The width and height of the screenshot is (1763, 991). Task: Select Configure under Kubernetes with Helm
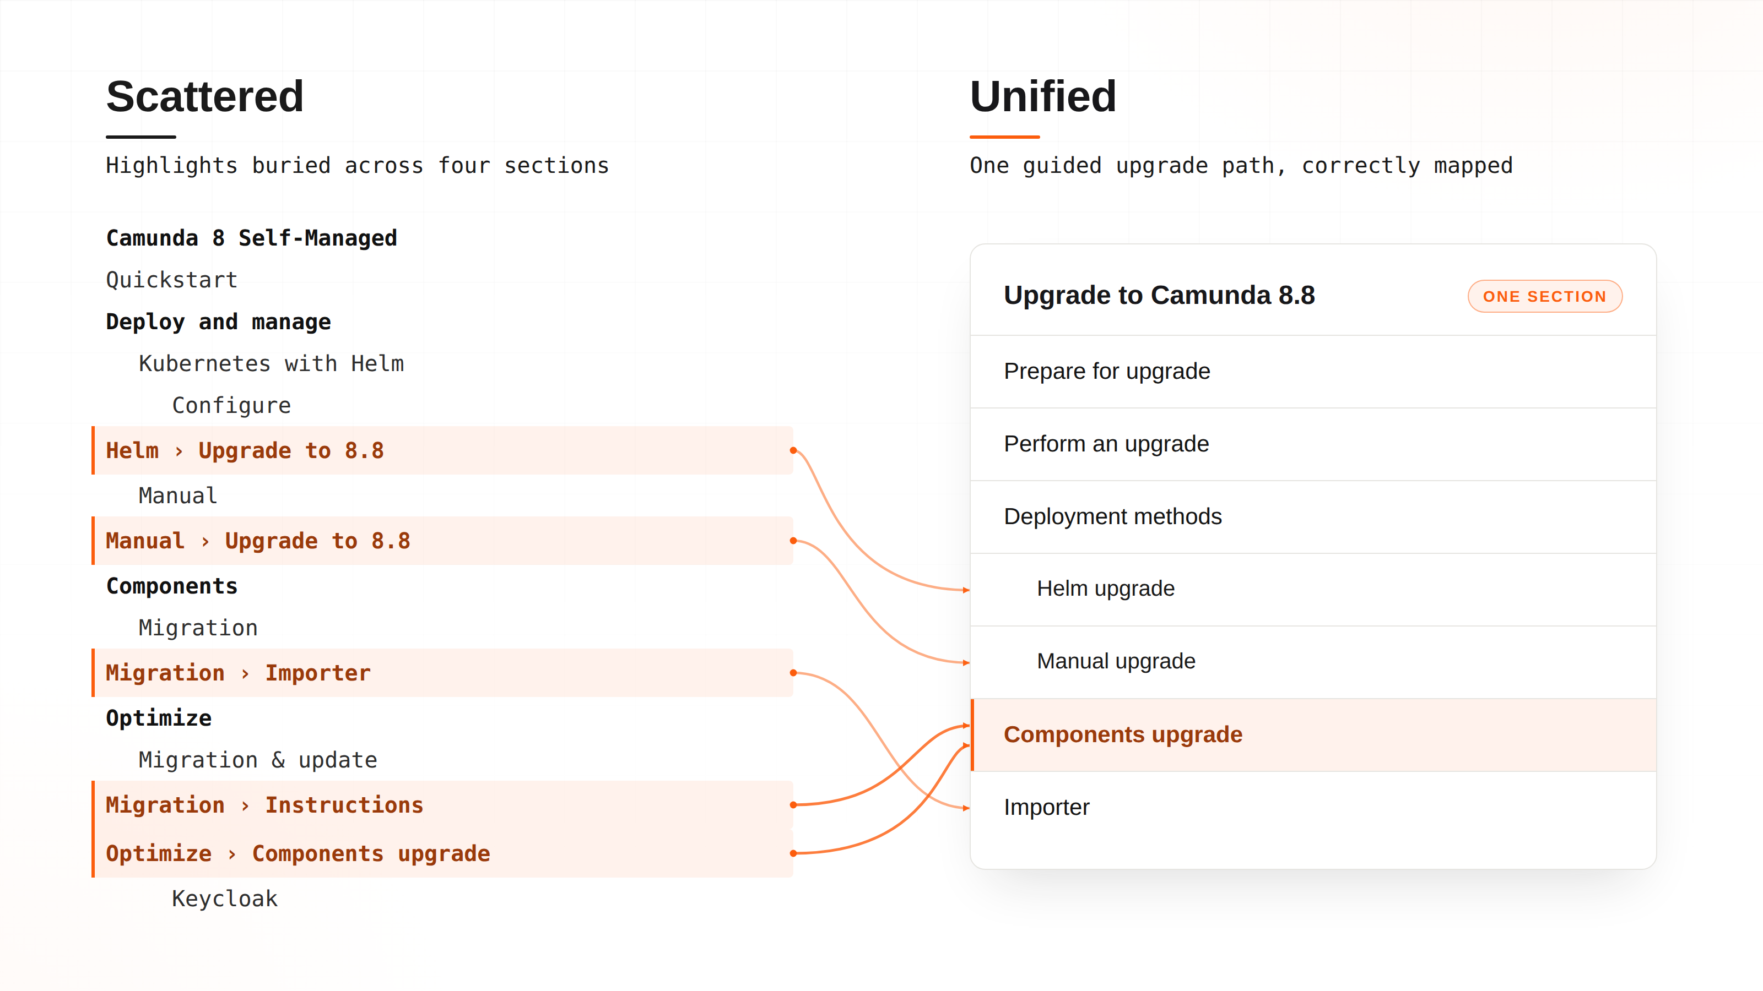pos(231,405)
